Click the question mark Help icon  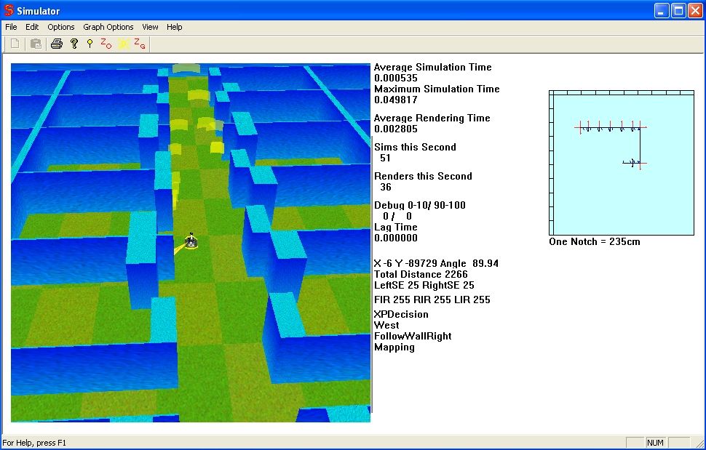tap(74, 44)
